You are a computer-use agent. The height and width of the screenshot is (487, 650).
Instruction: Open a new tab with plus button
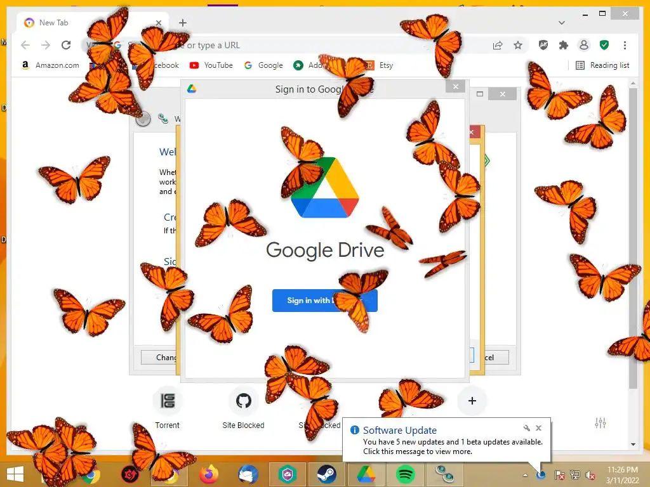tap(183, 23)
